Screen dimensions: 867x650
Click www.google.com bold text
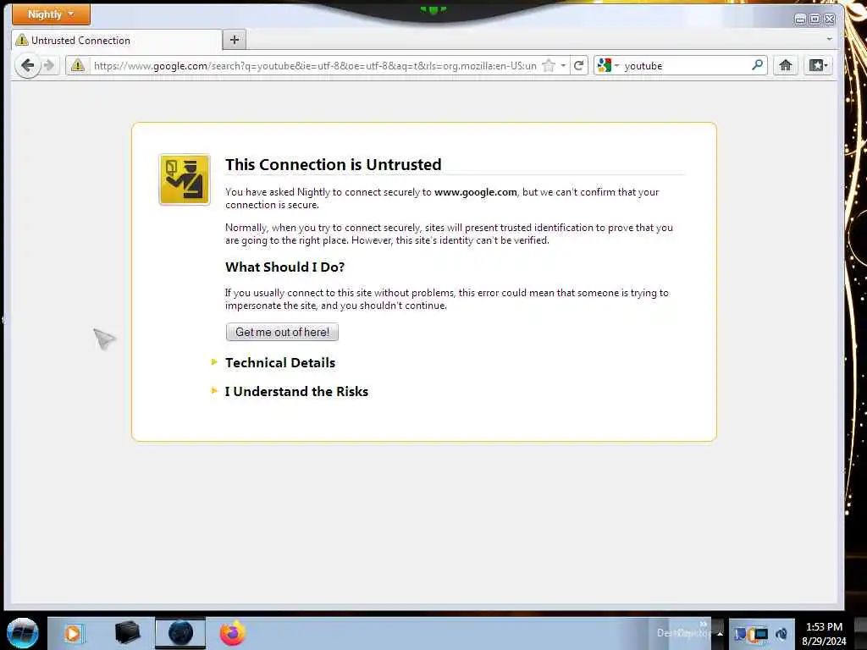click(476, 192)
